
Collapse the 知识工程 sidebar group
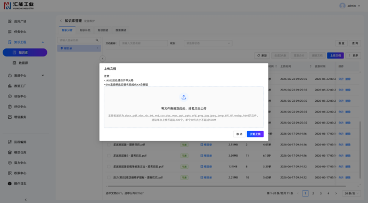[x=43, y=42]
